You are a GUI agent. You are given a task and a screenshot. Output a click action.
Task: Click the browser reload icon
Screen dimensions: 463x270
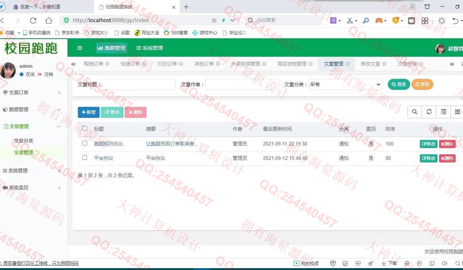[33, 21]
